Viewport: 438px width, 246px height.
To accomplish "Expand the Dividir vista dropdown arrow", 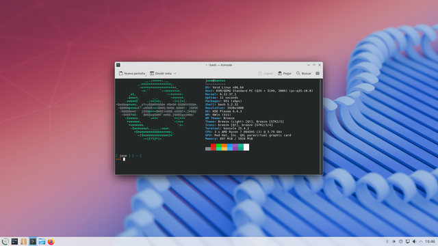I will pos(175,73).
